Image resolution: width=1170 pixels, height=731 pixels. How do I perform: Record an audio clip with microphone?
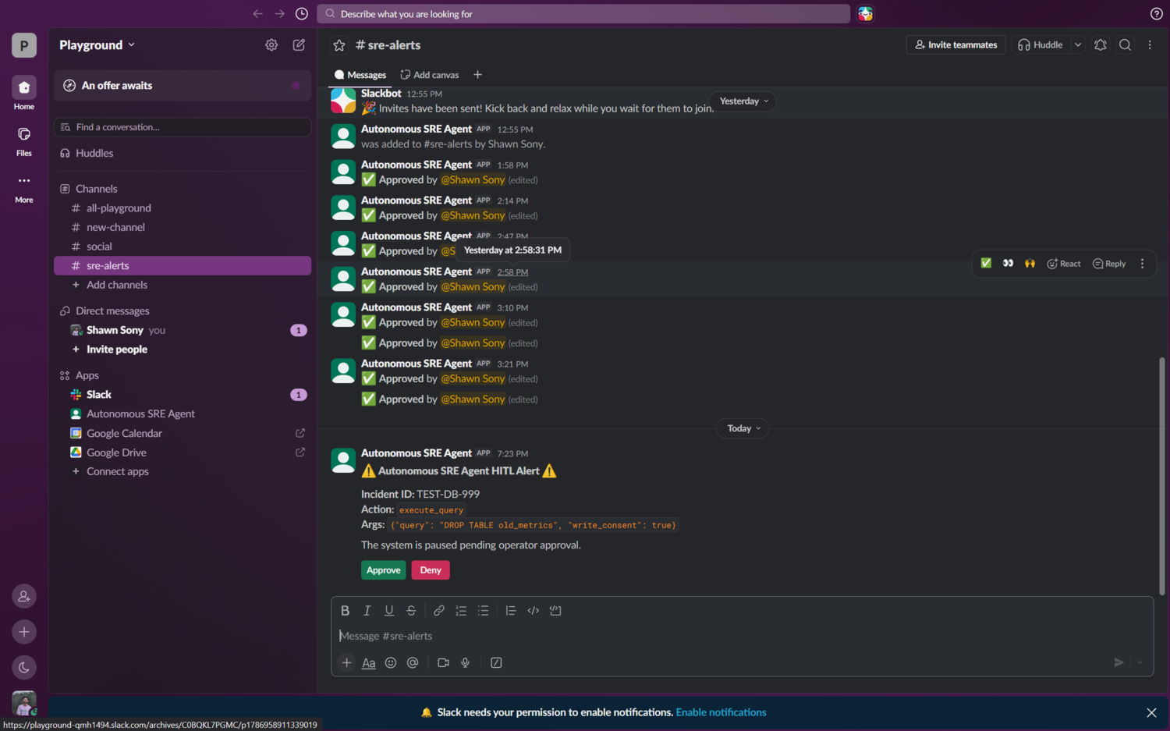tap(465, 662)
